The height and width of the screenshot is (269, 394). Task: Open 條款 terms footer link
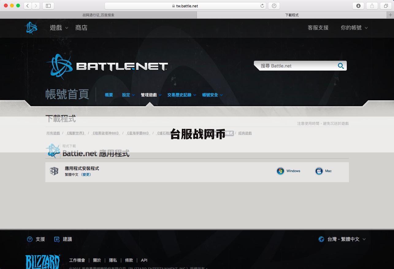point(129,260)
